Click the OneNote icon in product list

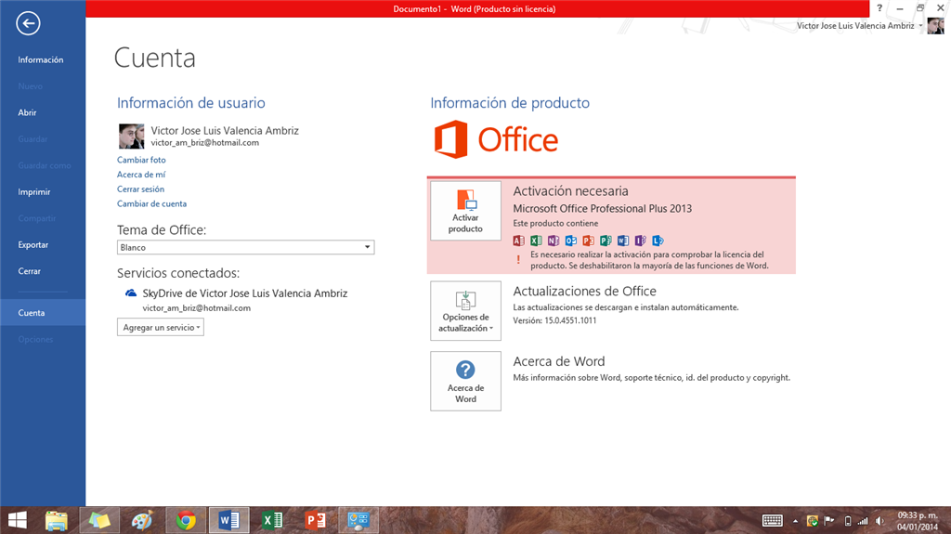(554, 241)
